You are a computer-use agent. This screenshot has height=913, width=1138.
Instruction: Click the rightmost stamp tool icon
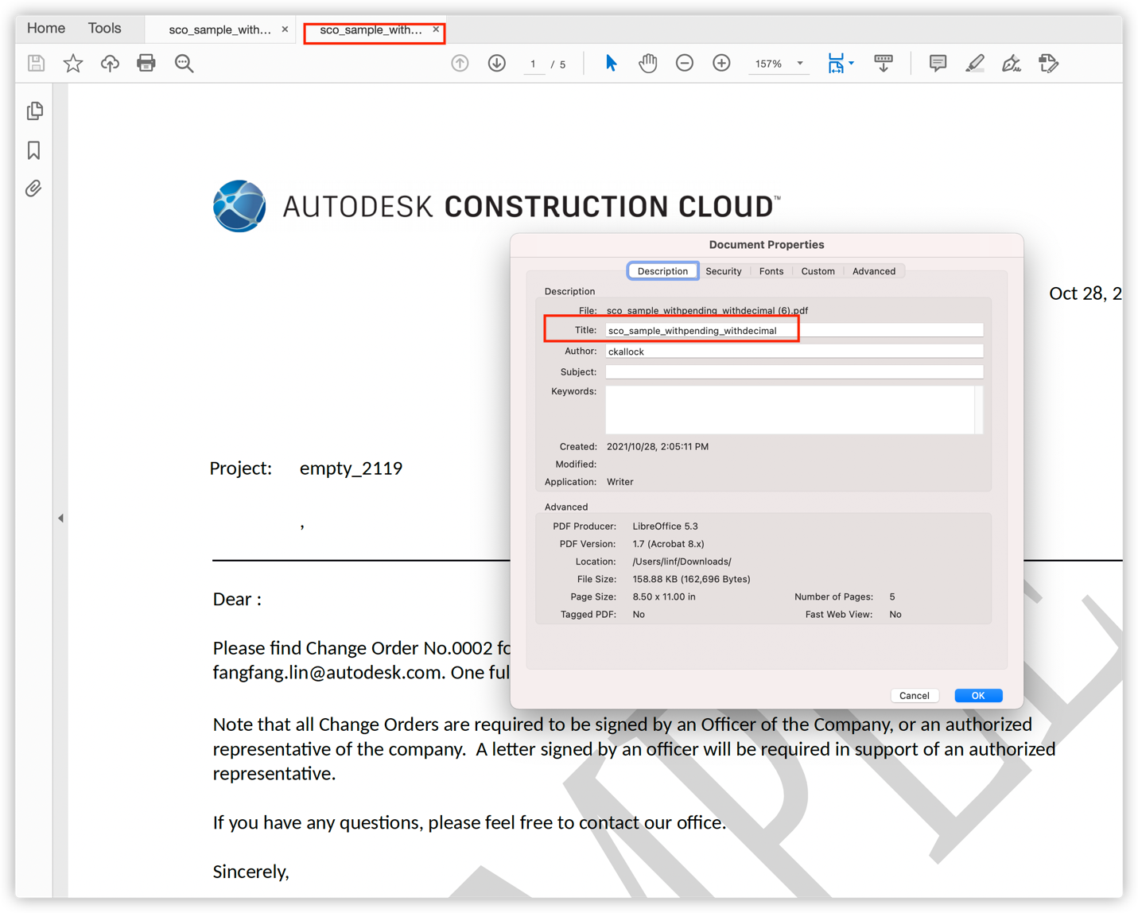click(x=1049, y=64)
